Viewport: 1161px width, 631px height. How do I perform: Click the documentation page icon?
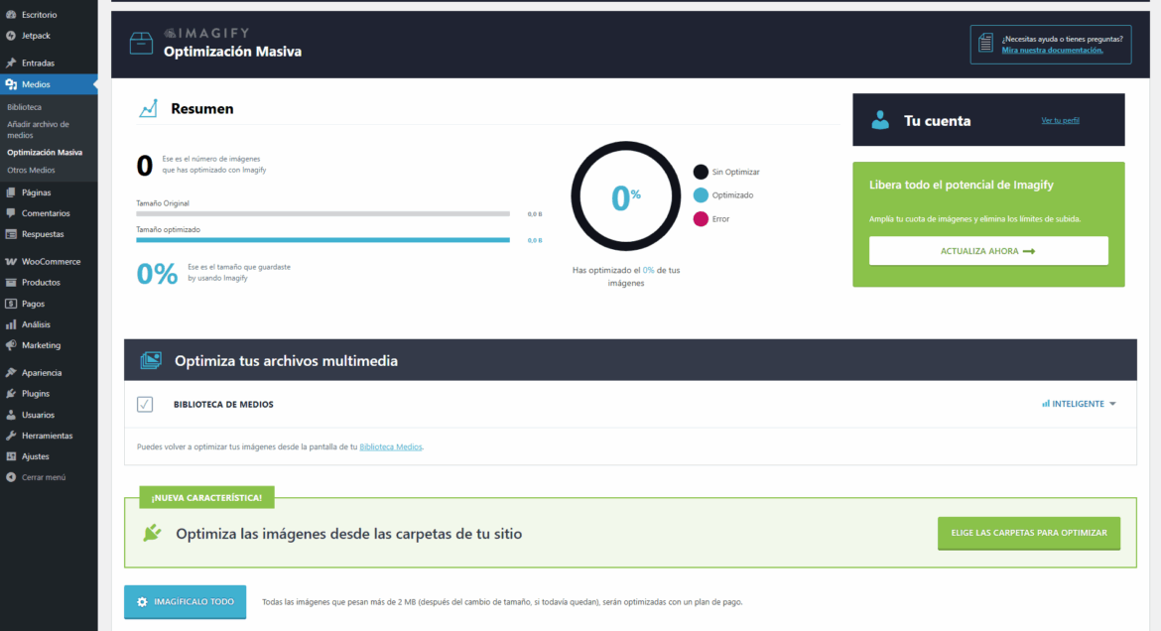(985, 43)
